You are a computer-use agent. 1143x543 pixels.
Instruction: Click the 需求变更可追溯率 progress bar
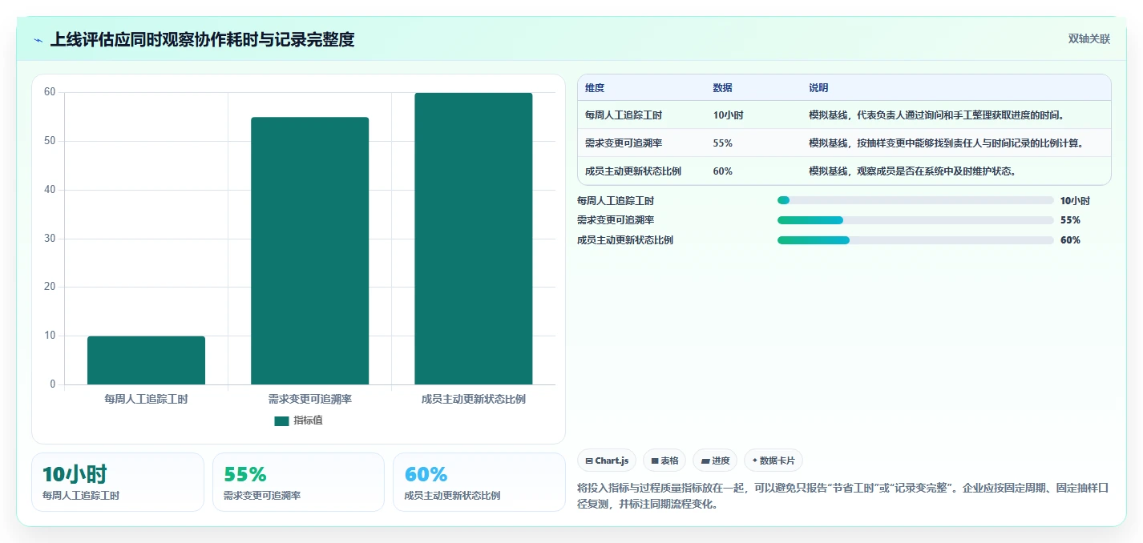coord(915,220)
